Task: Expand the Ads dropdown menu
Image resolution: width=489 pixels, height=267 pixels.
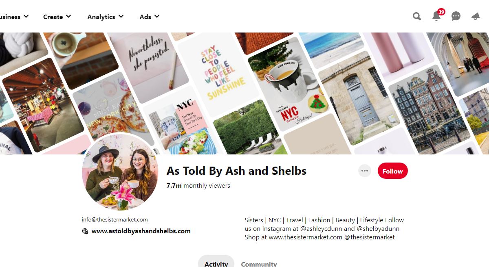Action: [x=150, y=17]
